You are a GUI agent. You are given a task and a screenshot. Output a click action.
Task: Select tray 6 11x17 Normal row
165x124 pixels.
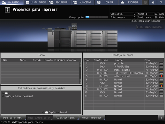[x=124, y=80]
